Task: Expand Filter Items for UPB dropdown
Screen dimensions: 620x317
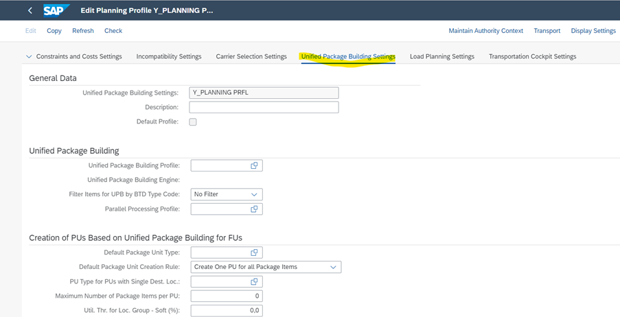Action: click(x=254, y=195)
